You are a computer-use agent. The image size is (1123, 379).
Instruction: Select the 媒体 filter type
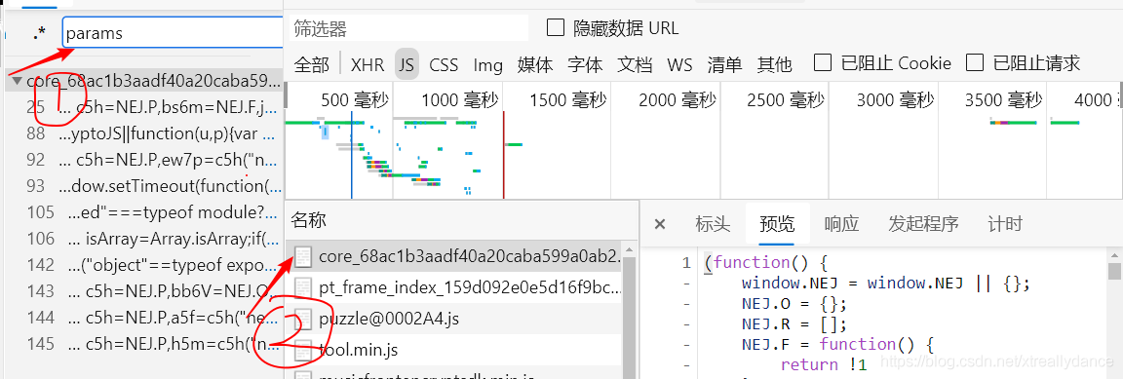click(535, 64)
